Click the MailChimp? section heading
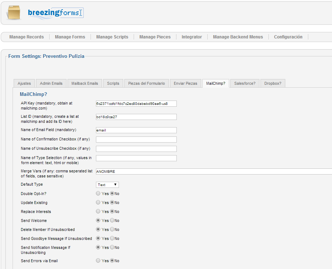This screenshot has width=332, height=269. pyautogui.click(x=33, y=94)
